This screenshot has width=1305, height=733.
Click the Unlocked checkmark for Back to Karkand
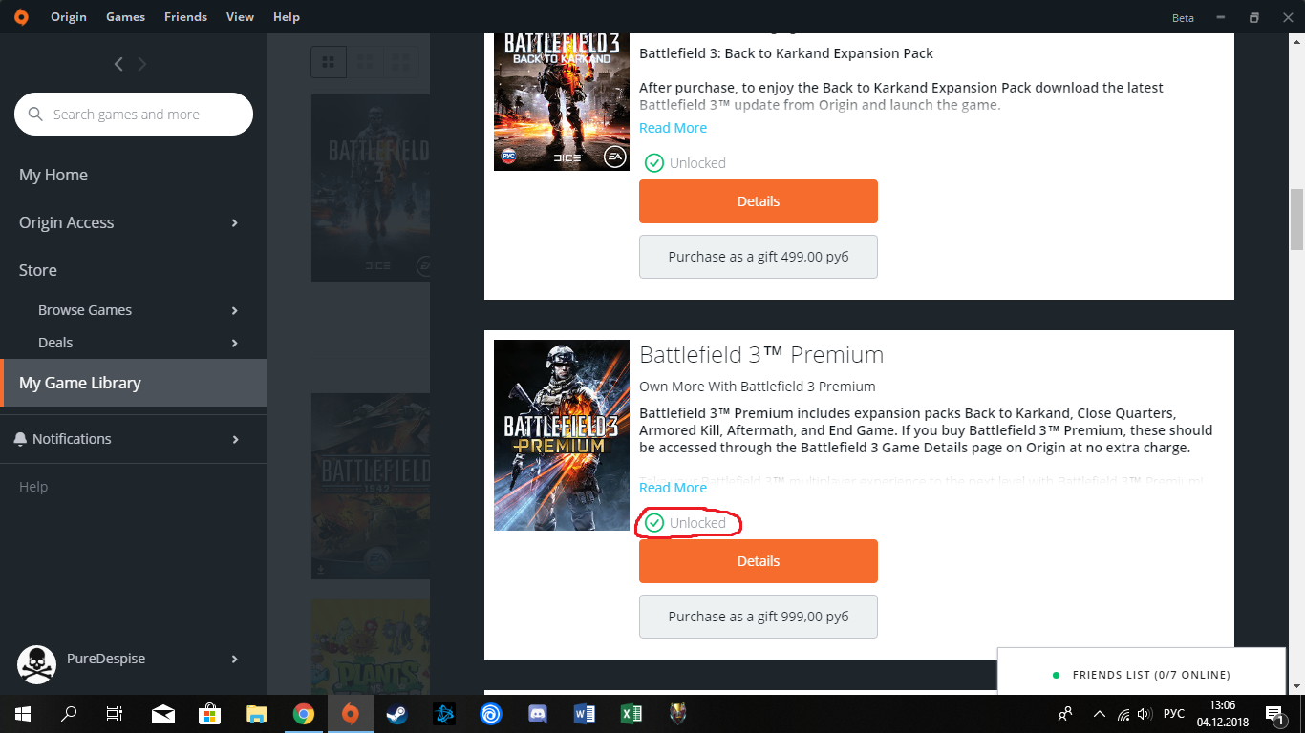pos(654,163)
